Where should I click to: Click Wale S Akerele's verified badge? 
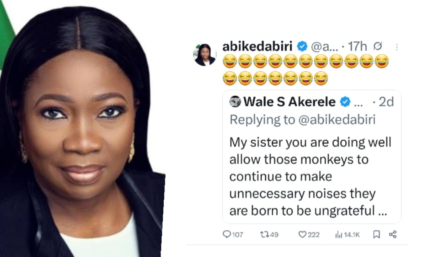coord(345,102)
